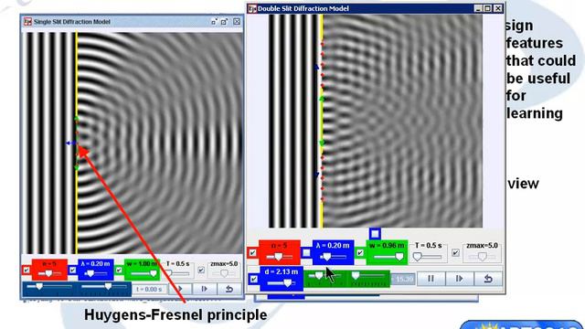This screenshot has width=585, height=329.
Task: Click upper green marker on double slit barrier
Action: [x=322, y=99]
